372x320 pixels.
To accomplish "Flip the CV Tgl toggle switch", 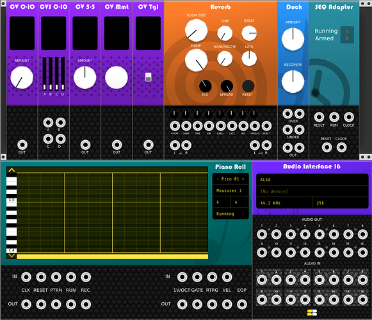I will pyautogui.click(x=149, y=77).
